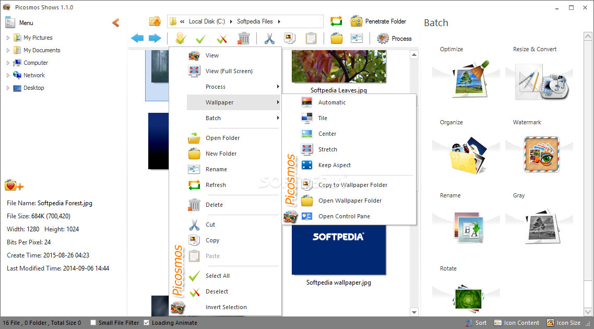
Task: Open the Batch submenu
Action: (234, 118)
